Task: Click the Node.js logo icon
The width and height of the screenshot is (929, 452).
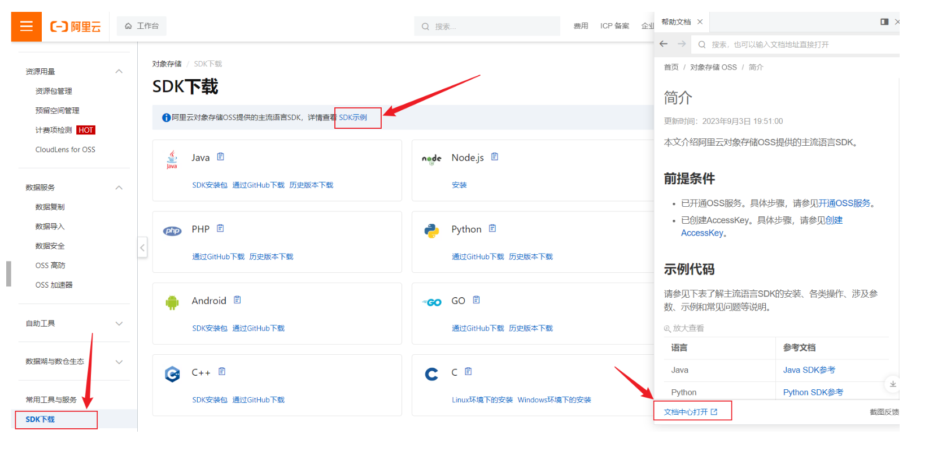Action: tap(431, 159)
